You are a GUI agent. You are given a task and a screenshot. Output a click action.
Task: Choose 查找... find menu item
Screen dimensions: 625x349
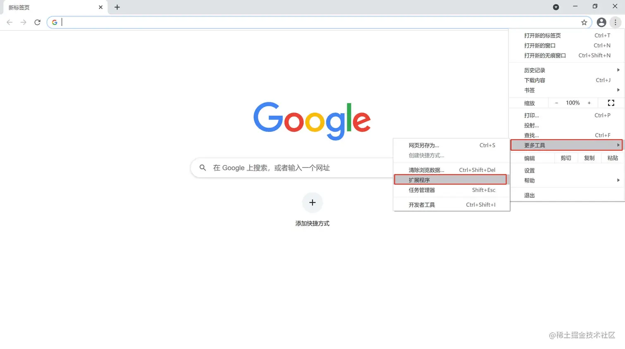[567, 135]
